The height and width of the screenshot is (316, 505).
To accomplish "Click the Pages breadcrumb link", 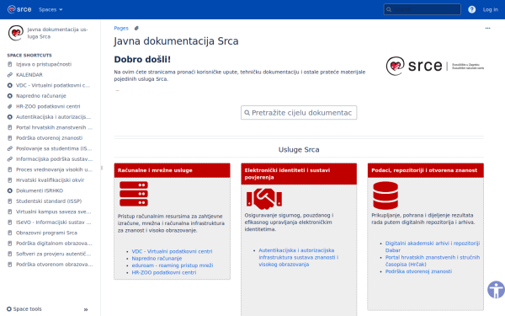I will (x=121, y=29).
